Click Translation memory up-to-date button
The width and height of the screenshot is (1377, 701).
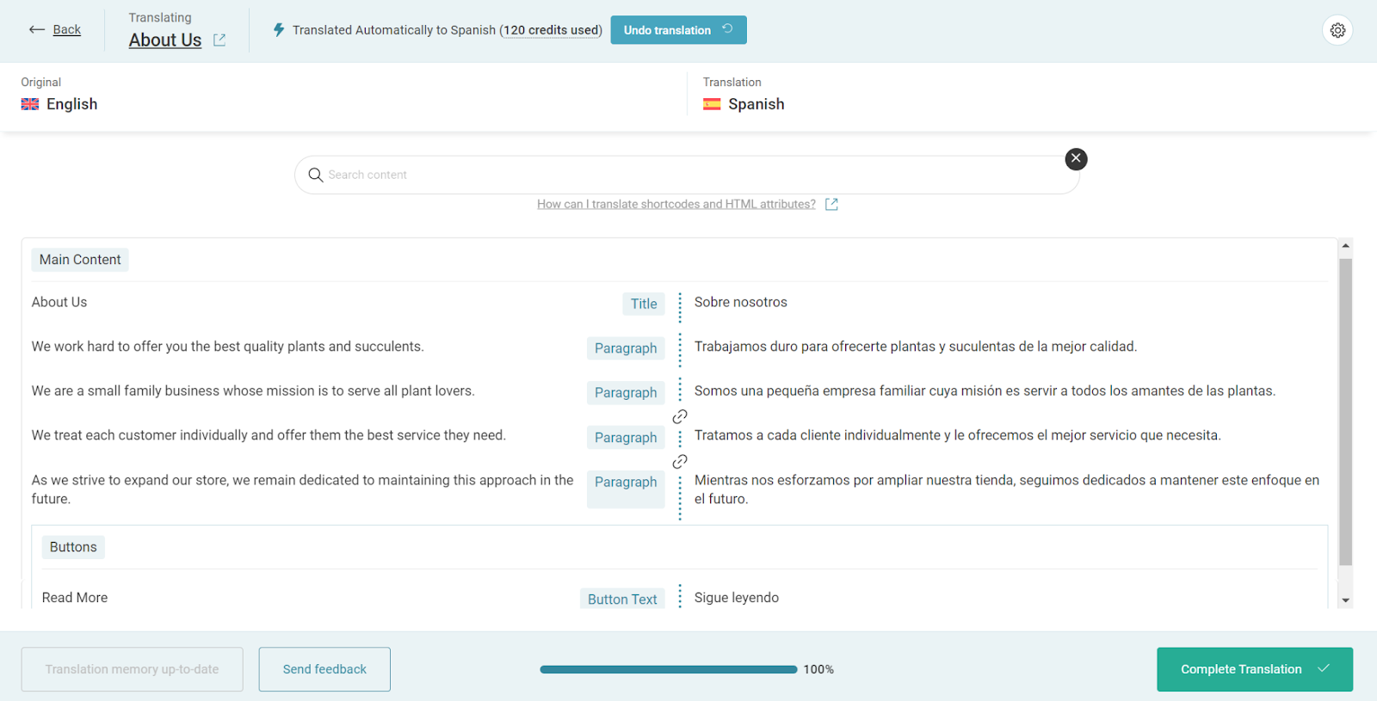pos(132,669)
